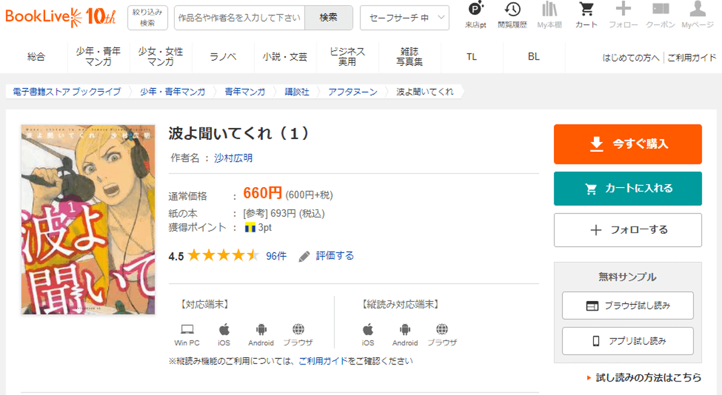Click the フォロー plus icon in header

[623, 10]
